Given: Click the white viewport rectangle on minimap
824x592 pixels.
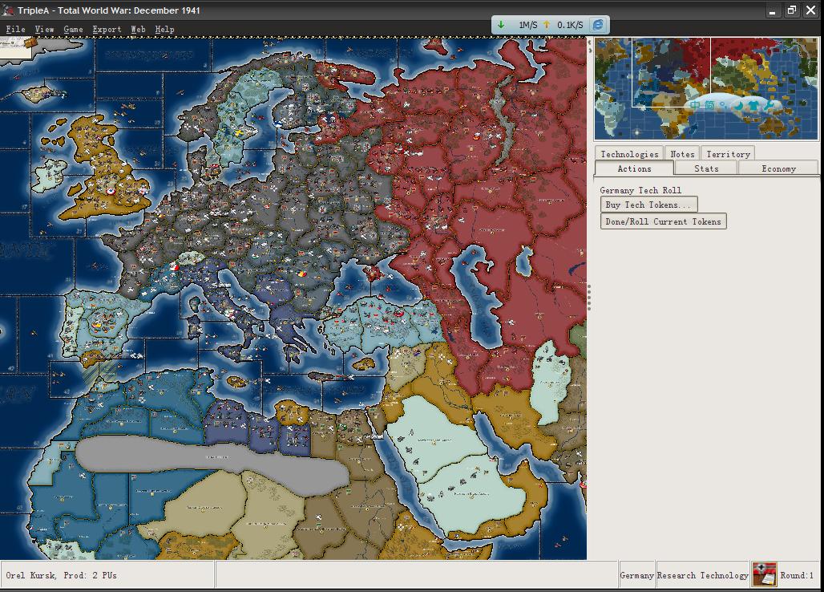Looking at the screenshot, I should [671, 72].
